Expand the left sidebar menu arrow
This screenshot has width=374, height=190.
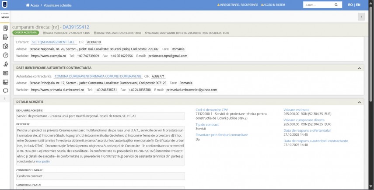[x=4, y=99]
